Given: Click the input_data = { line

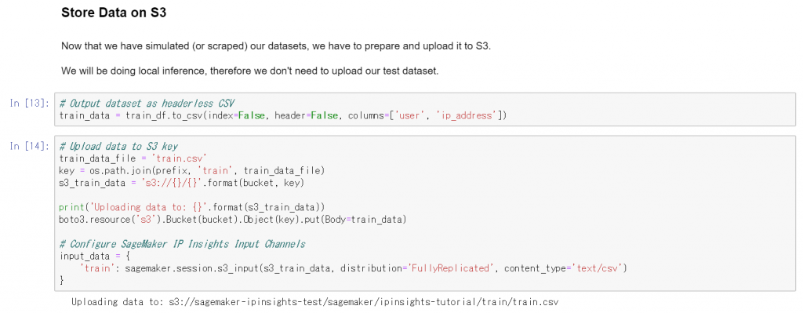Looking at the screenshot, I should pos(95,257).
